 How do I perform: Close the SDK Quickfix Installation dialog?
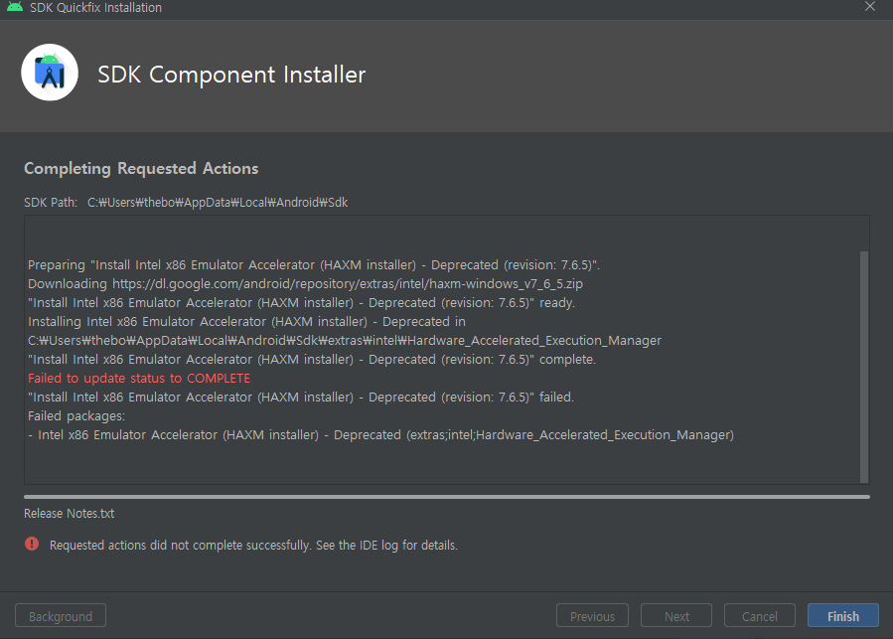pyautogui.click(x=869, y=7)
